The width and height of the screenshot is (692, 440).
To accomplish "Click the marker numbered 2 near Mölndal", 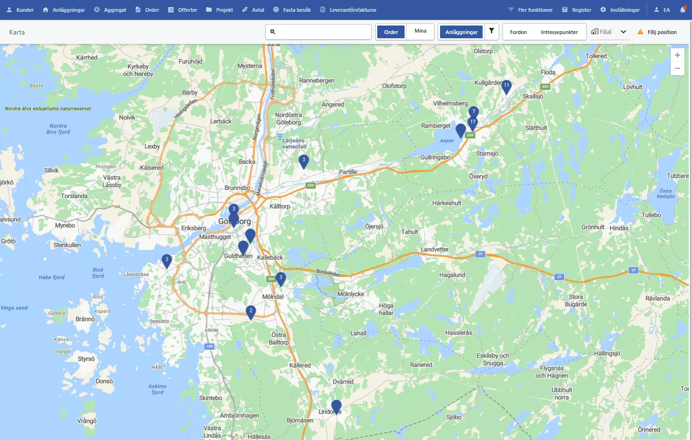I will 251,312.
